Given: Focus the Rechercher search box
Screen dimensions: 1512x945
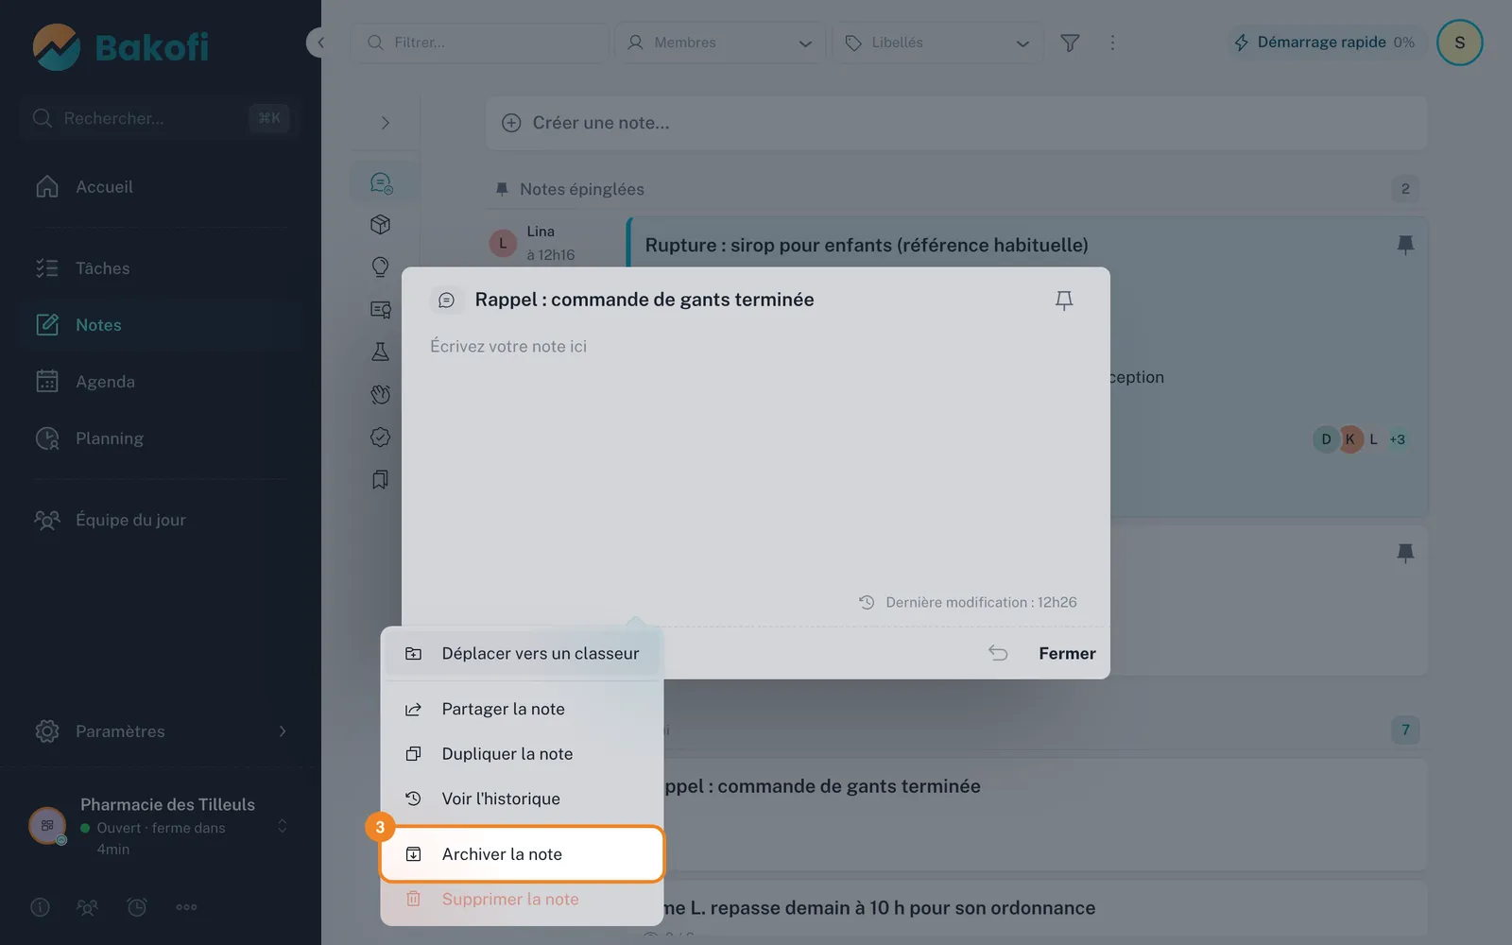Looking at the screenshot, I should coord(159,118).
